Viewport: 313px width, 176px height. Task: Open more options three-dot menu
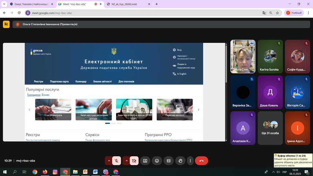click(x=190, y=161)
